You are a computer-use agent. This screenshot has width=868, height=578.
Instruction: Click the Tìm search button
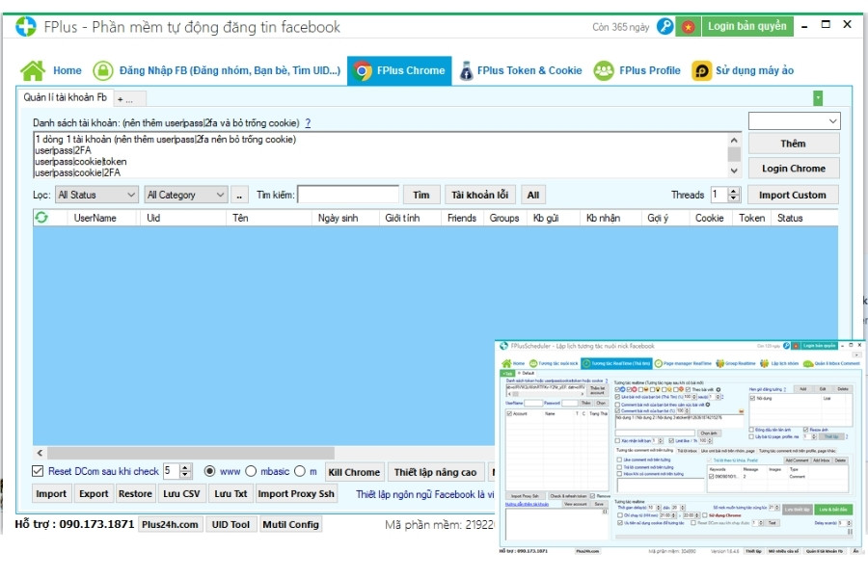[421, 195]
